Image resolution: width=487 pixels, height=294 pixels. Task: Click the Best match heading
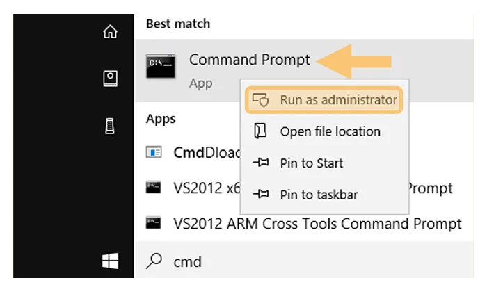point(178,24)
